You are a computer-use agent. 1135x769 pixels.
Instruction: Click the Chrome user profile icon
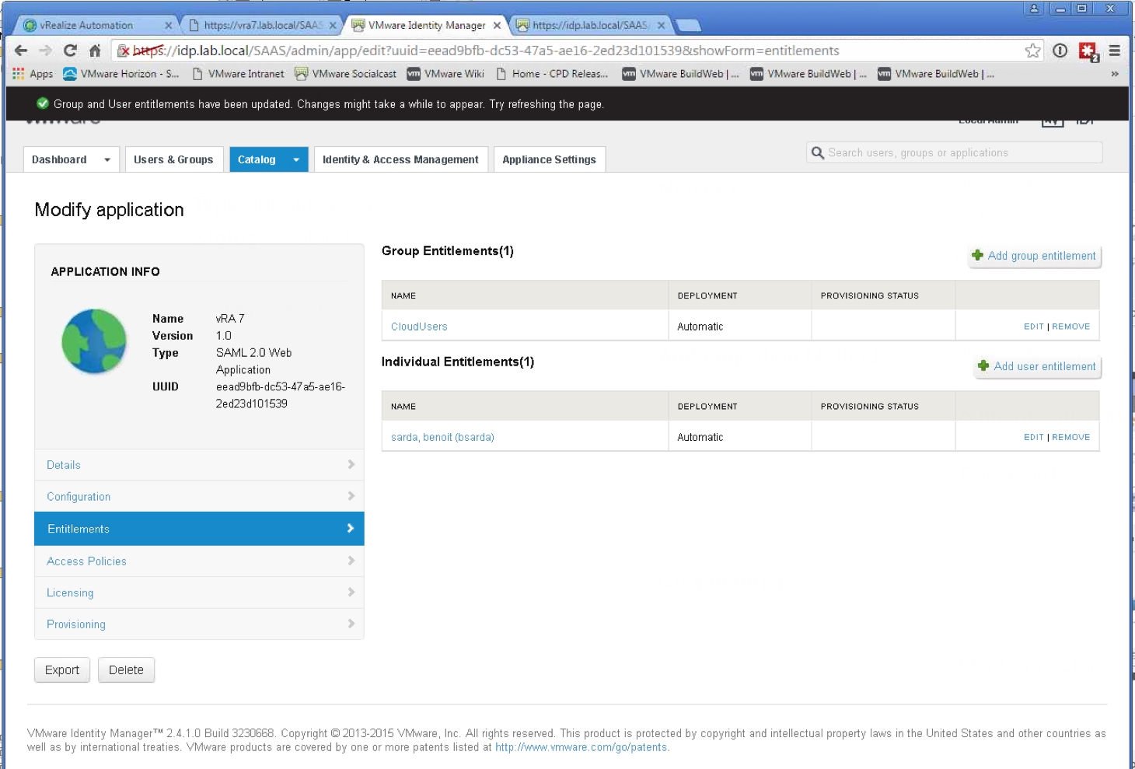[1034, 9]
